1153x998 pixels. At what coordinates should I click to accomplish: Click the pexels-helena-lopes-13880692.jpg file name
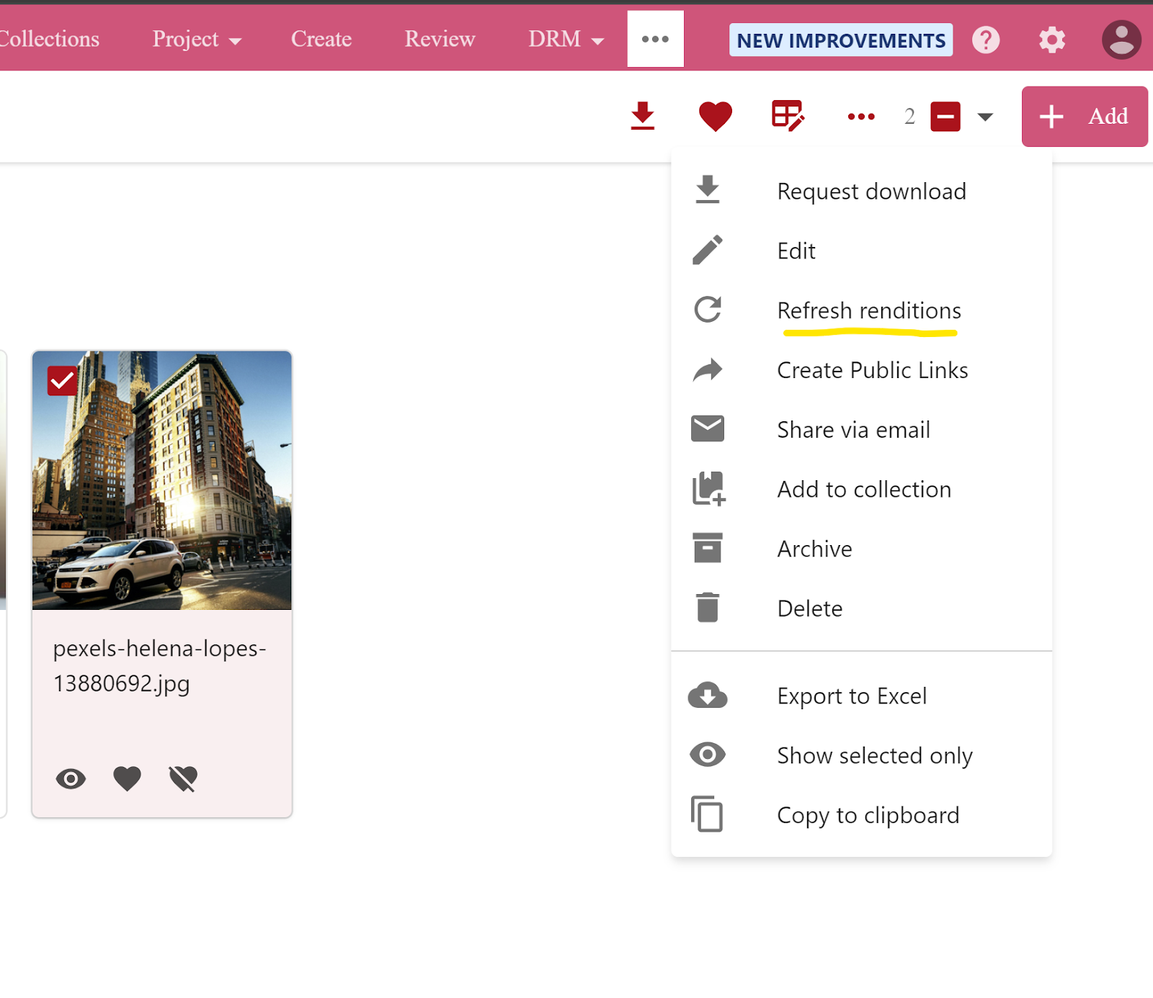[x=159, y=666]
